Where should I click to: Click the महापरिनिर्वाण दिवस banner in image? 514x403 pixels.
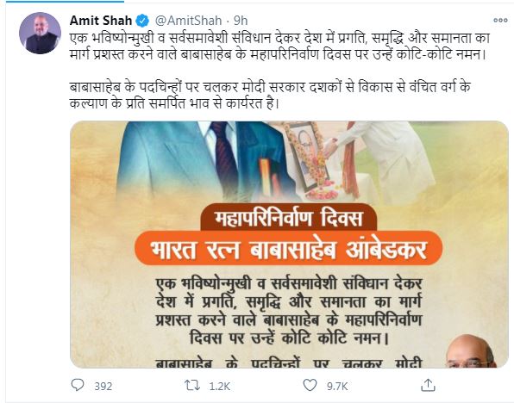point(288,217)
